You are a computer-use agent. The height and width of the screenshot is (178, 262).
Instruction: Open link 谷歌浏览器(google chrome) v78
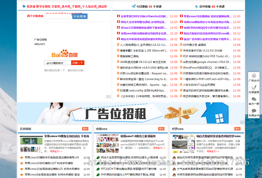pos(207,62)
